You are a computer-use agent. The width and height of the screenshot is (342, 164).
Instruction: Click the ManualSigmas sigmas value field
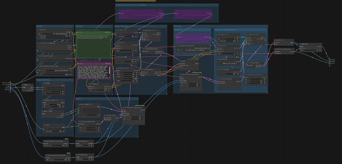pos(228,64)
